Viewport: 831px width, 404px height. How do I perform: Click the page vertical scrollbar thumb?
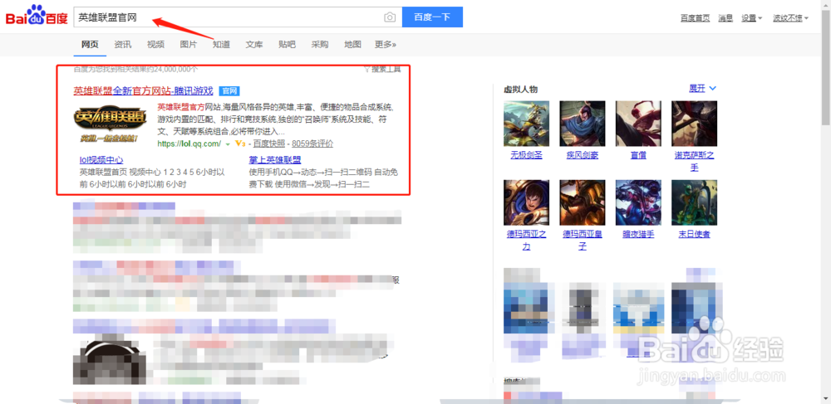(826, 66)
